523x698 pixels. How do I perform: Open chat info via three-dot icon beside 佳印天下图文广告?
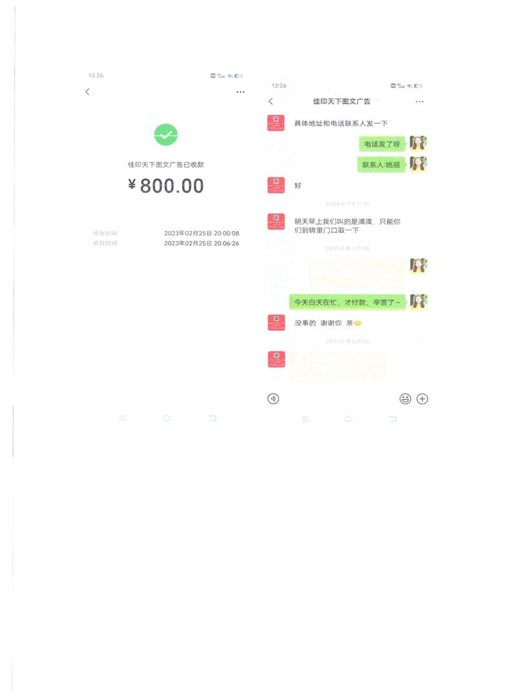(x=419, y=101)
